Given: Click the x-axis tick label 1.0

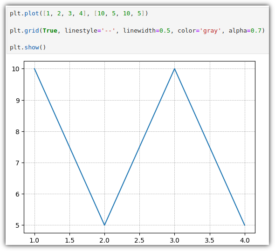Looking at the screenshot, I should pyautogui.click(x=34, y=240).
